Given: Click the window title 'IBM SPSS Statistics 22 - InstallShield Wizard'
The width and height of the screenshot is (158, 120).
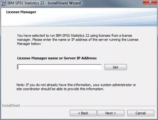Looking at the screenshot, I should [44, 3].
